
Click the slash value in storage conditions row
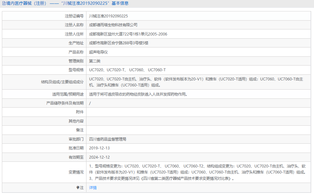[x=90, y=103]
